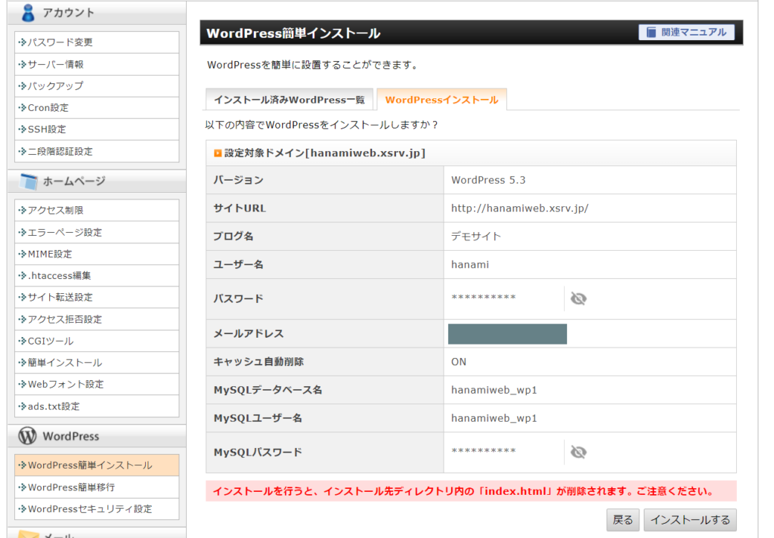Click the arrow icon beside SSH設定
Viewport: 774px width, 538px height.
[22, 129]
